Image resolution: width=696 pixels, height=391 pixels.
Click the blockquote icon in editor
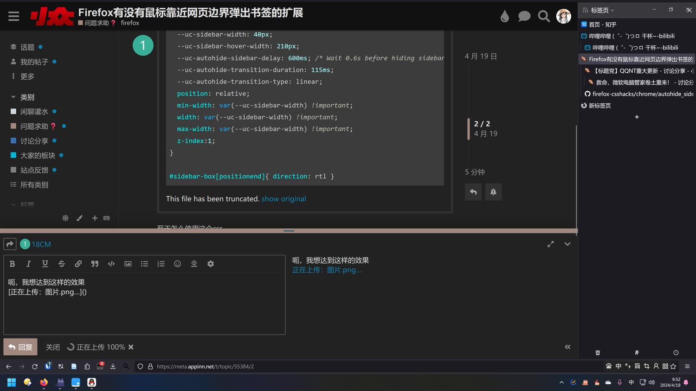[x=95, y=264]
